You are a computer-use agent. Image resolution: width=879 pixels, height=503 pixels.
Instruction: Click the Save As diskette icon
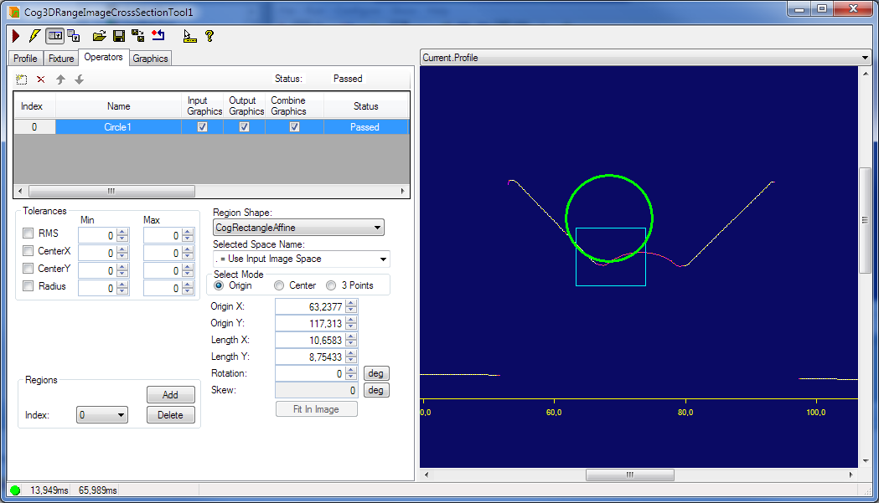click(137, 35)
